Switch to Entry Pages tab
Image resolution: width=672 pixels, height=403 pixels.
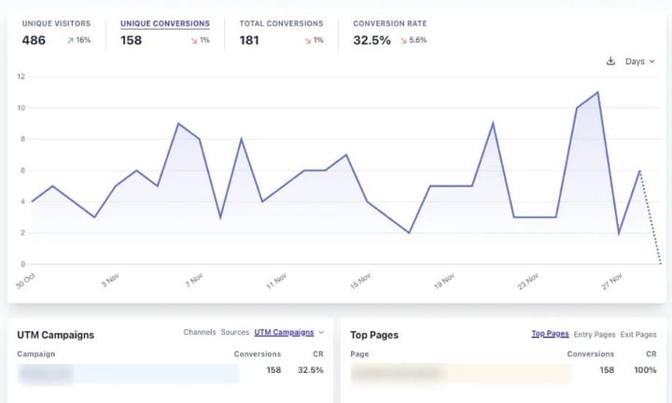pos(595,335)
